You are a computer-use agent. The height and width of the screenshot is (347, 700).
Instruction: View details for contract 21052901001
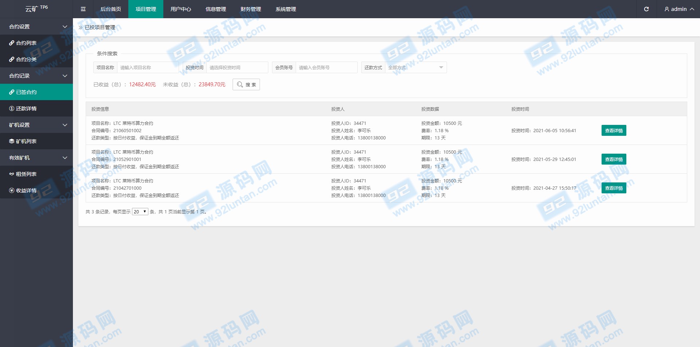point(614,159)
